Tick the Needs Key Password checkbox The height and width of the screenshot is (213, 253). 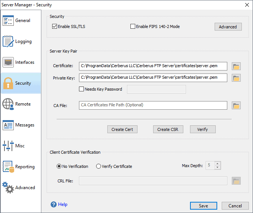[x=81, y=89]
